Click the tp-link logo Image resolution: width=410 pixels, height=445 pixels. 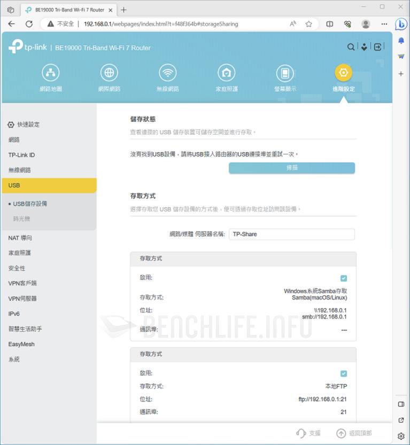click(28, 46)
